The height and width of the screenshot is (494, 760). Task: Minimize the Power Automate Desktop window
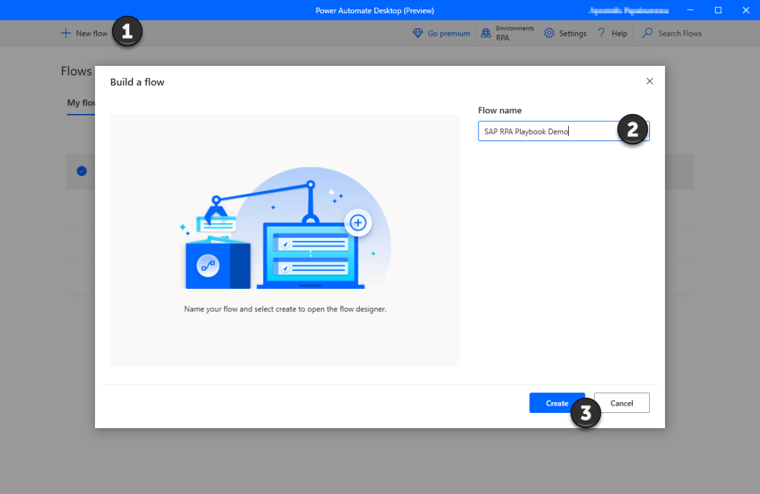(x=690, y=10)
